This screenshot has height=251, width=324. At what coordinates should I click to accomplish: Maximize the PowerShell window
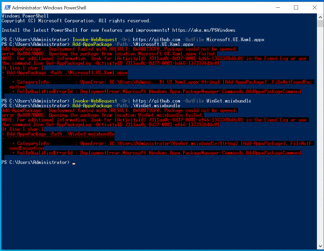point(296,7)
